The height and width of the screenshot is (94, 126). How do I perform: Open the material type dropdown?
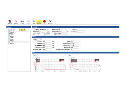(37, 39)
